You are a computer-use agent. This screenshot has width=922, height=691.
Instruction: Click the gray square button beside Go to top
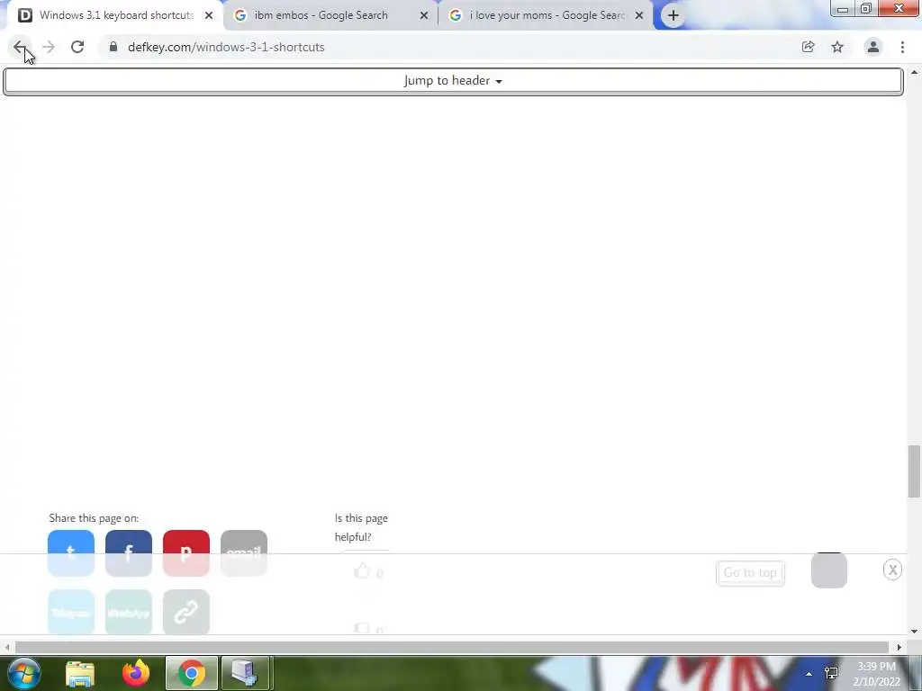829,570
